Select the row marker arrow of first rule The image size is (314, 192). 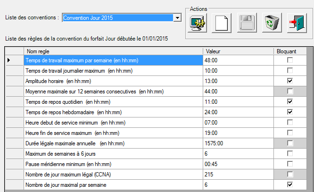(8, 60)
